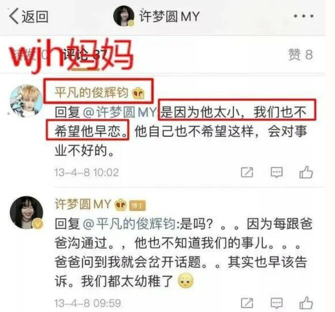Follow the @平凡的俊辉钧 mention in second reply
The height and width of the screenshot is (312, 335).
[129, 224]
